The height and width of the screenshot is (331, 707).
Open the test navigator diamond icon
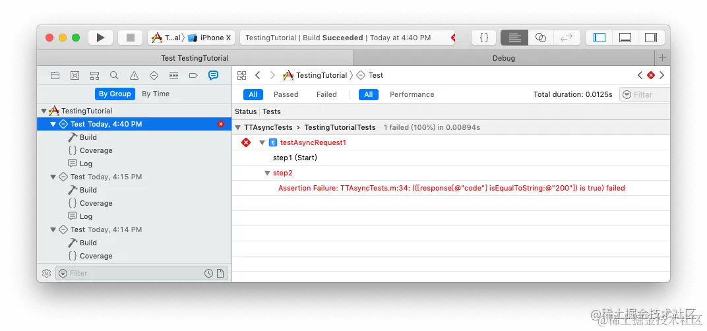[x=154, y=76]
